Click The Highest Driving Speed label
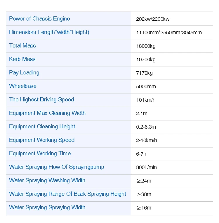 click(x=41, y=100)
